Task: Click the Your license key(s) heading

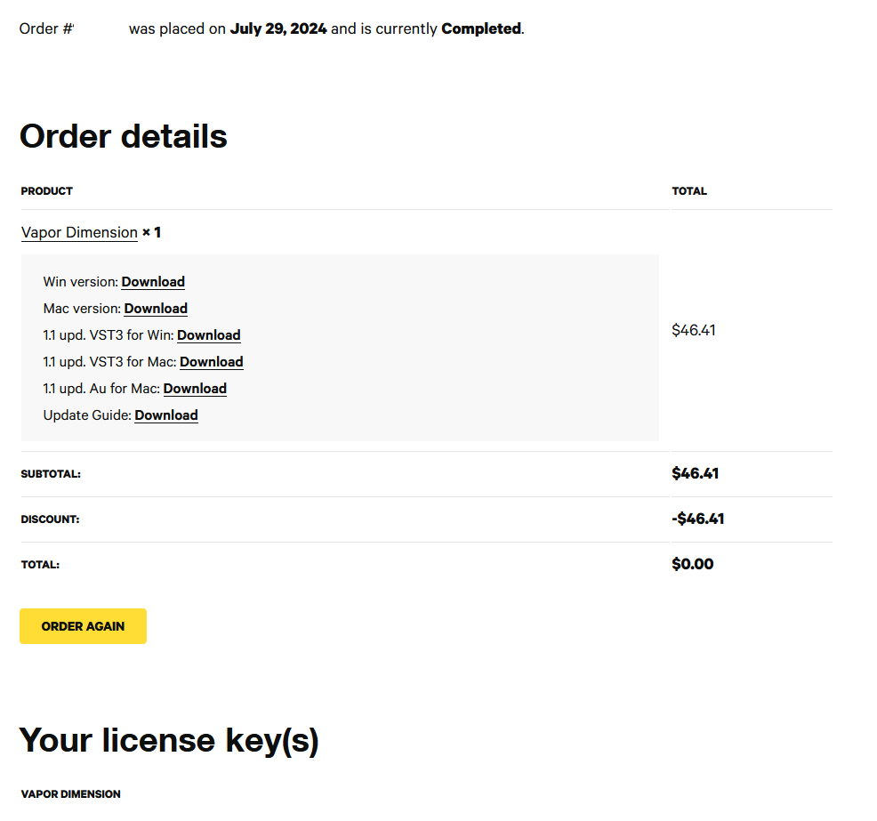Action: coord(169,740)
